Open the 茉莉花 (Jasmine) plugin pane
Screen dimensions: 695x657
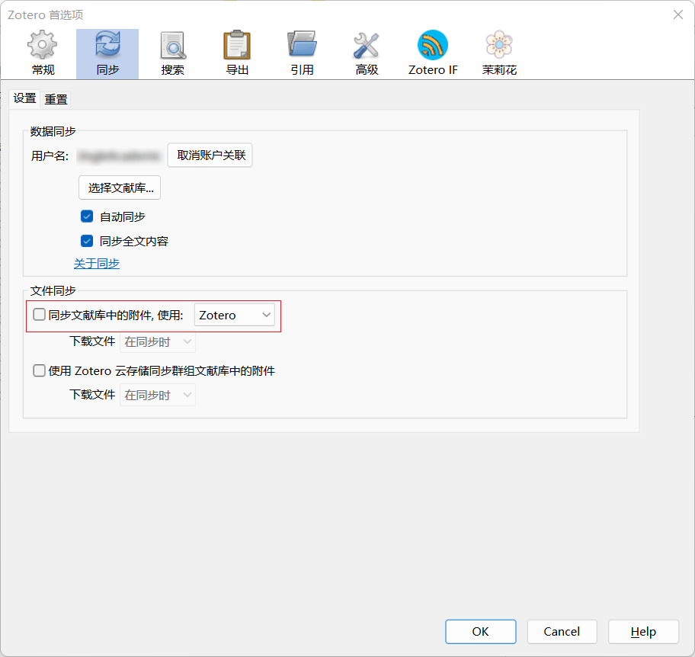pyautogui.click(x=499, y=53)
